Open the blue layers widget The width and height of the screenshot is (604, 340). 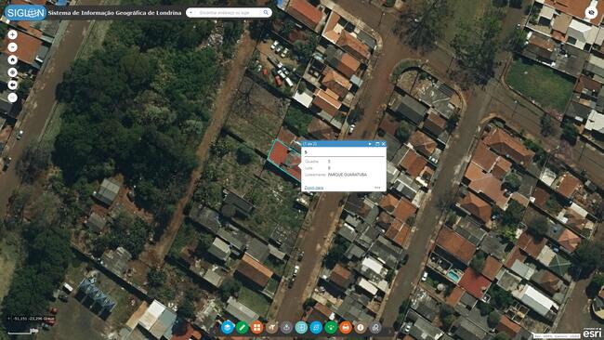228,327
